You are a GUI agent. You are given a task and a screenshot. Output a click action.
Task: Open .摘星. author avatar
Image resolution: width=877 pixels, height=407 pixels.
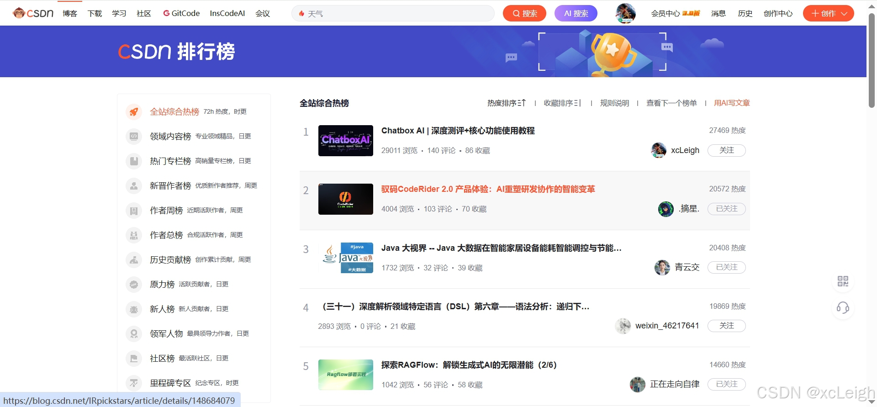(x=666, y=209)
